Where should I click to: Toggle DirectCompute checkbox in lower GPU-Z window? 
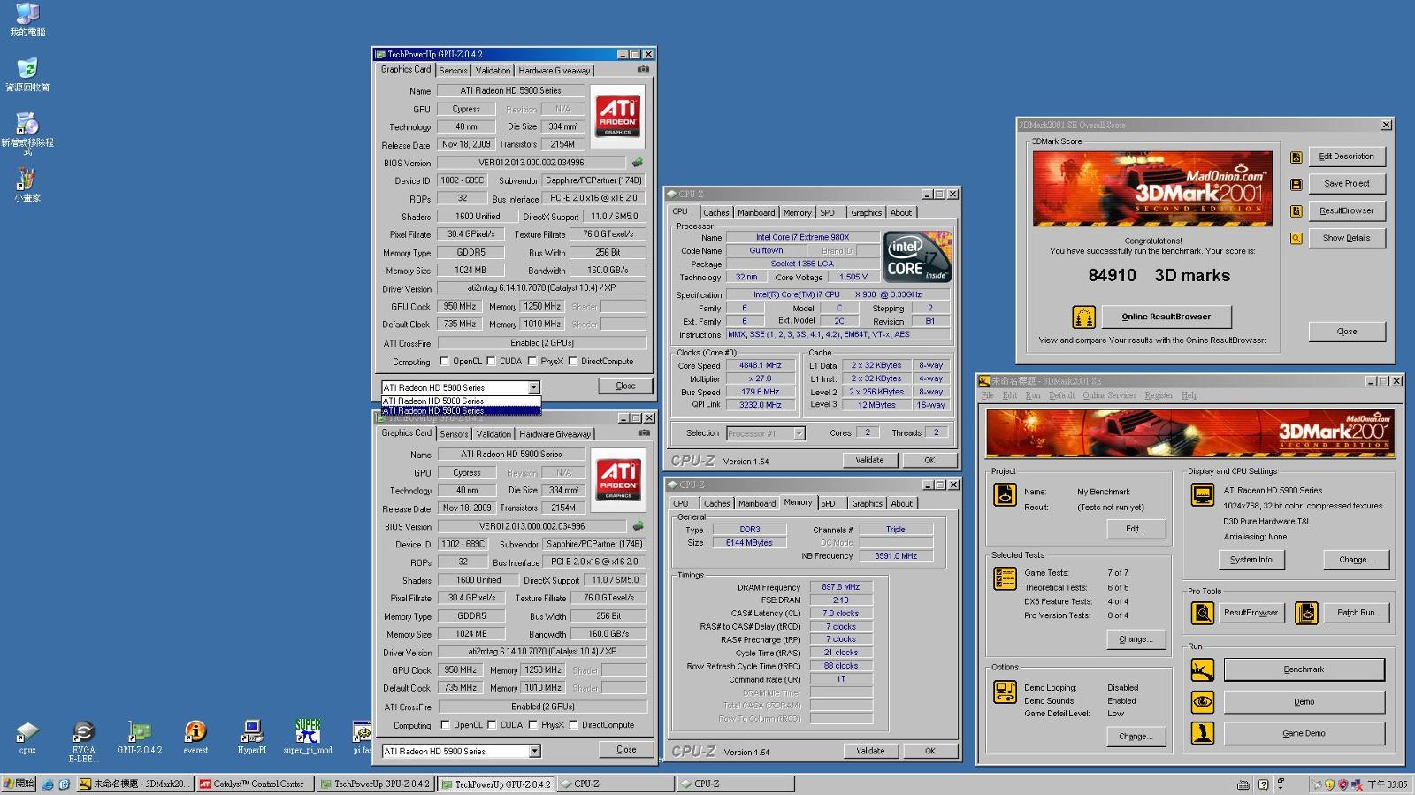tap(574, 724)
